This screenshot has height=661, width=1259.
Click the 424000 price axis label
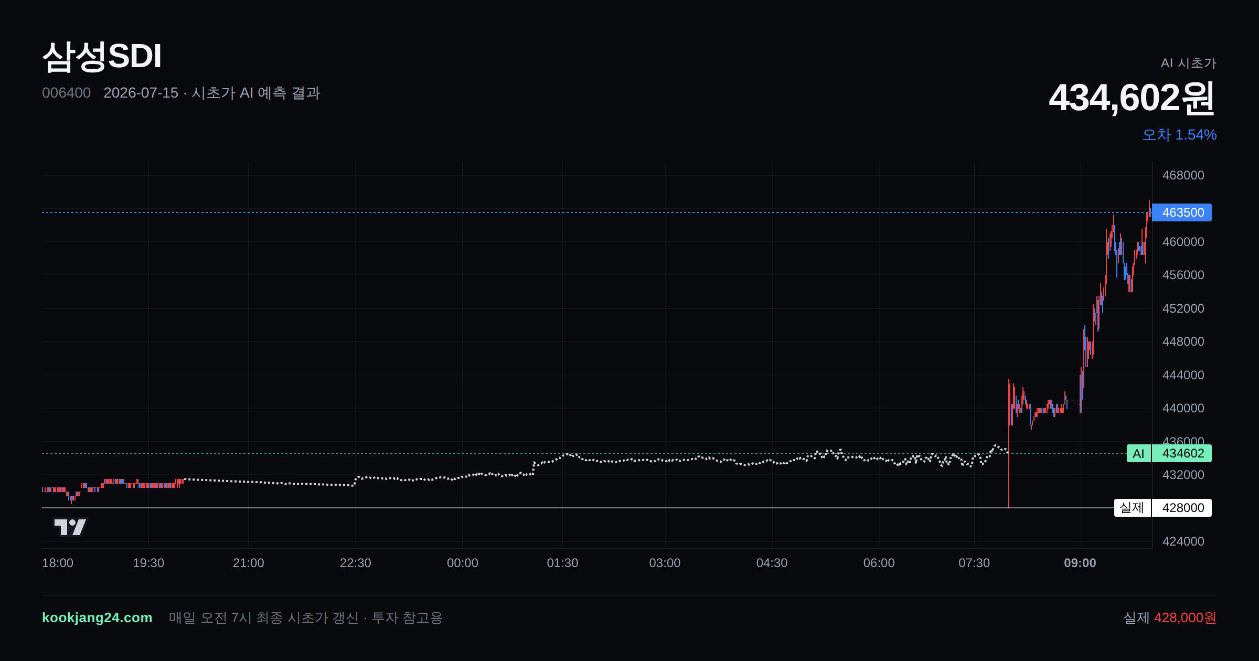pyautogui.click(x=1183, y=541)
